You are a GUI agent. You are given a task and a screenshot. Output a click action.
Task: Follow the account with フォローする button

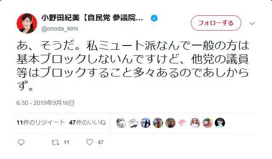216,23
